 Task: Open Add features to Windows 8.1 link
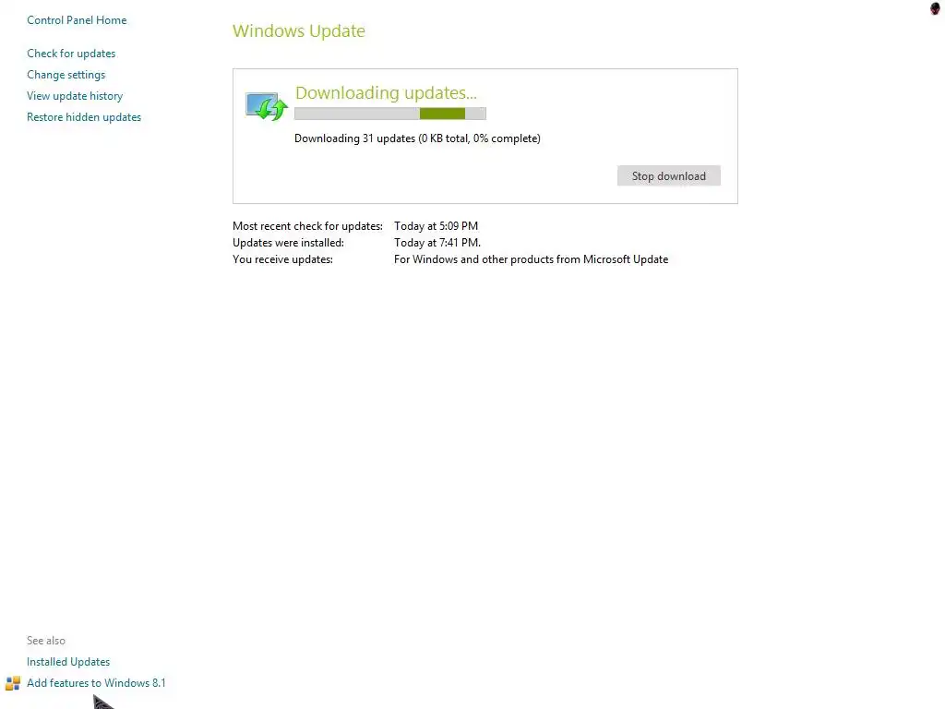tap(96, 682)
